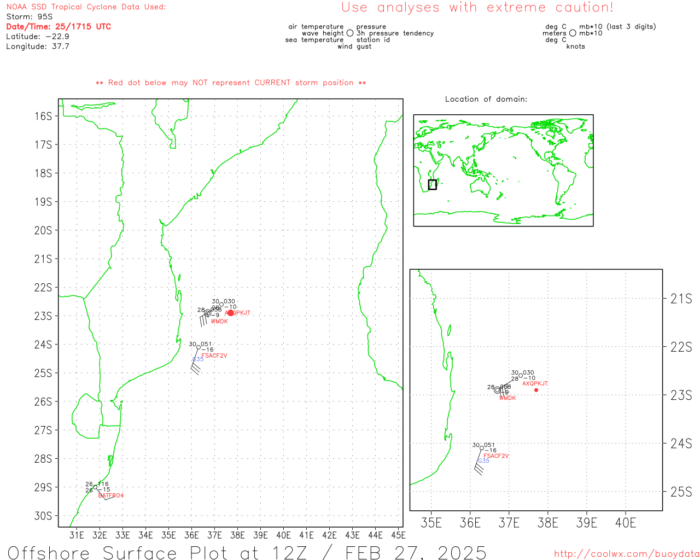Click the 20S latitude label on the main map

43,230
